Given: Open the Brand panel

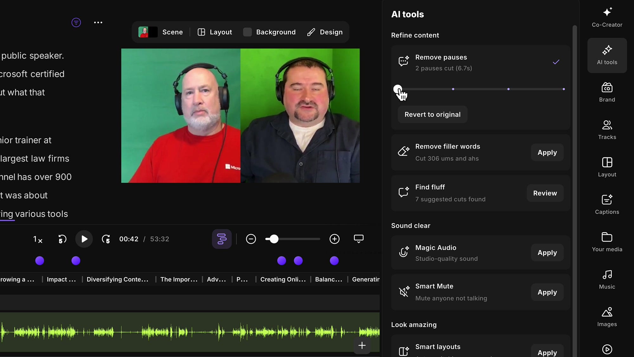Looking at the screenshot, I should [606, 92].
